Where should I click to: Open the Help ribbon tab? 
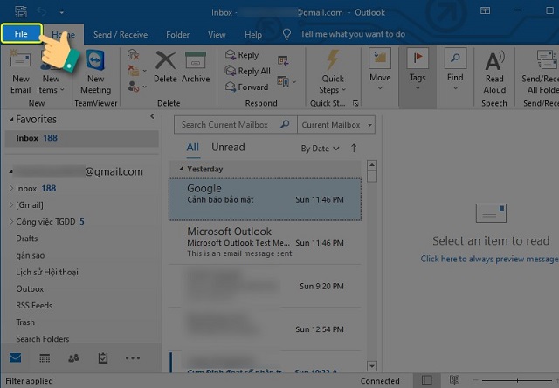point(253,35)
